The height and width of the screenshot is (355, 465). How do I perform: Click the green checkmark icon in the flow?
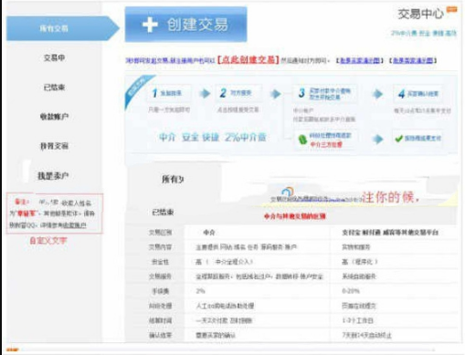coord(398,139)
